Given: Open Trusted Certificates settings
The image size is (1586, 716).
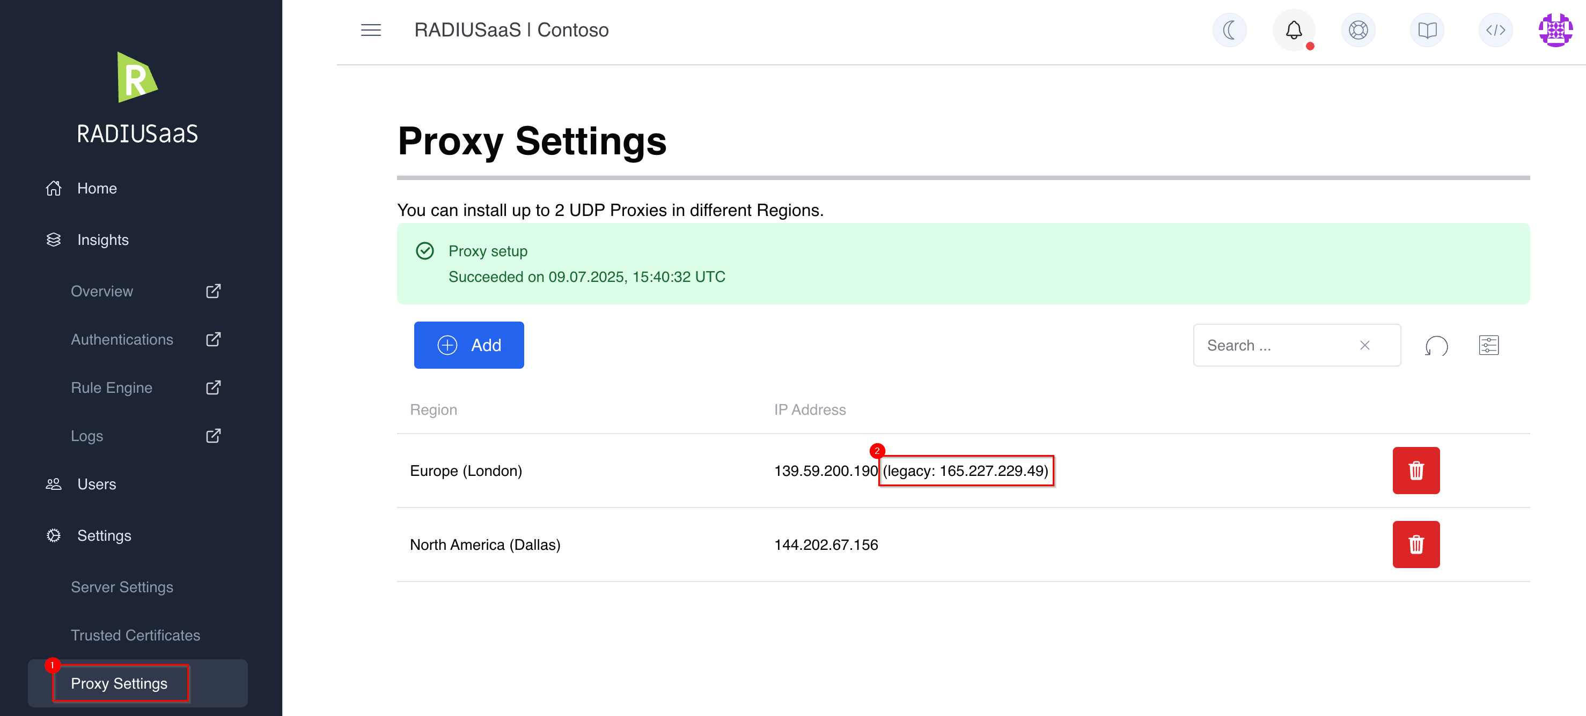Looking at the screenshot, I should click(135, 636).
